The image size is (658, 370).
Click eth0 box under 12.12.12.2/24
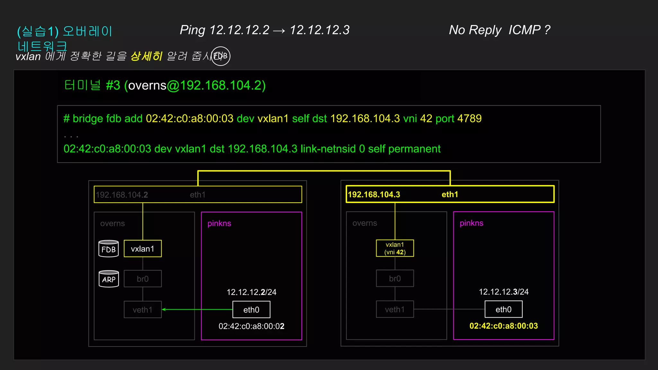[251, 310]
